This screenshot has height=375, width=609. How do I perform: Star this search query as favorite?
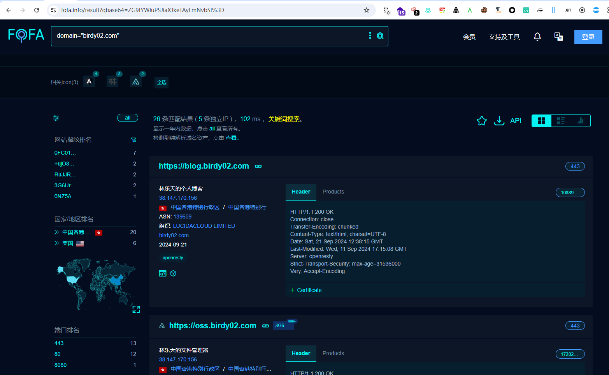[x=481, y=121]
